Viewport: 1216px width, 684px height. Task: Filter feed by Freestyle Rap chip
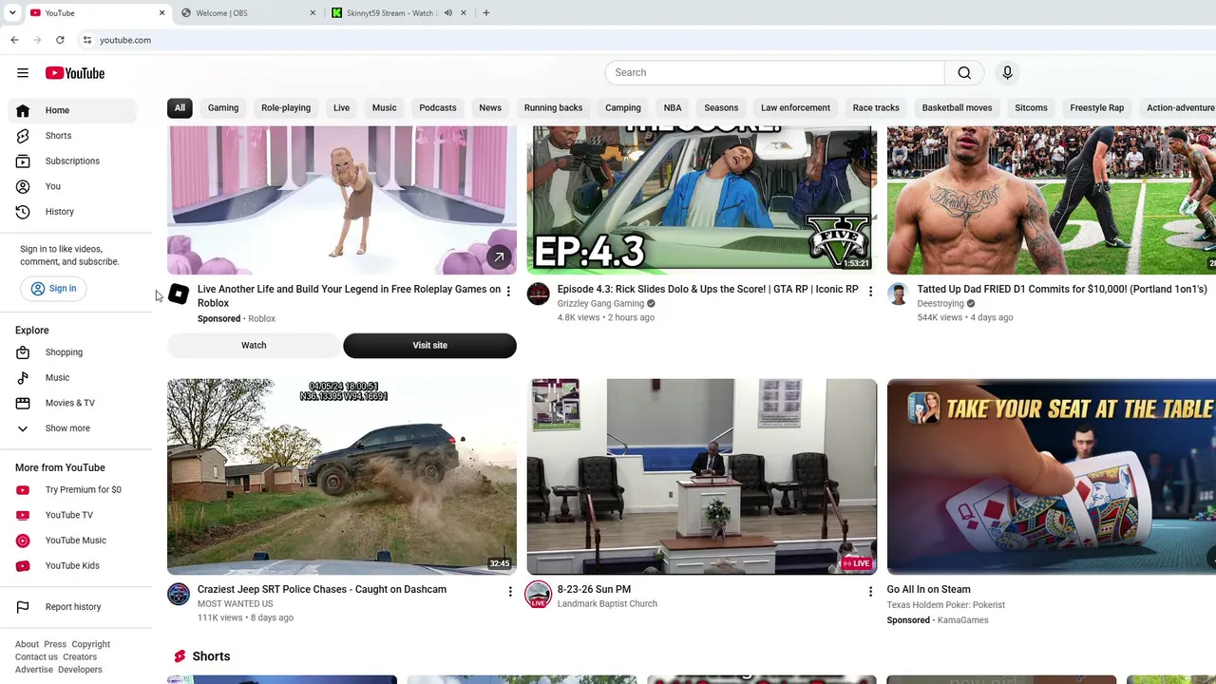click(1096, 108)
